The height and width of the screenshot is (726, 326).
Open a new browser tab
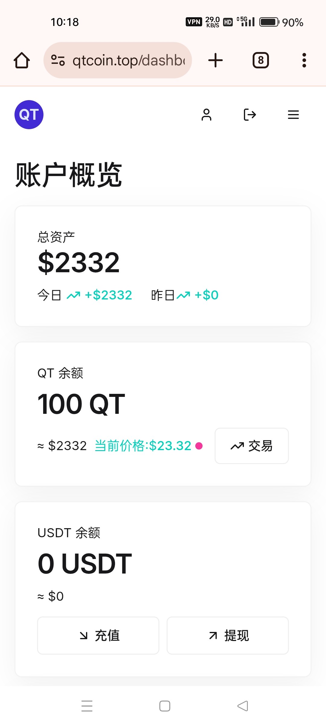pyautogui.click(x=216, y=60)
